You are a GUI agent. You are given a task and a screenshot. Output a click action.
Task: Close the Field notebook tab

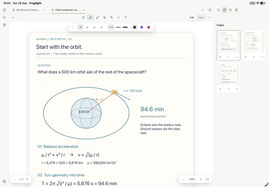(83, 10)
